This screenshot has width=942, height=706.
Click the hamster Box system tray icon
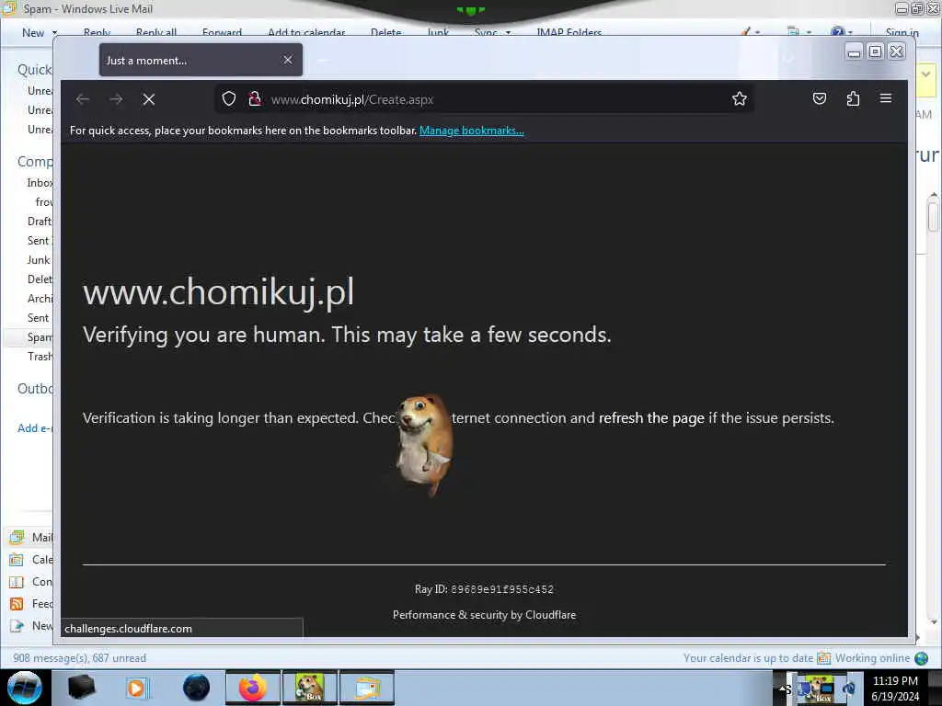818,689
